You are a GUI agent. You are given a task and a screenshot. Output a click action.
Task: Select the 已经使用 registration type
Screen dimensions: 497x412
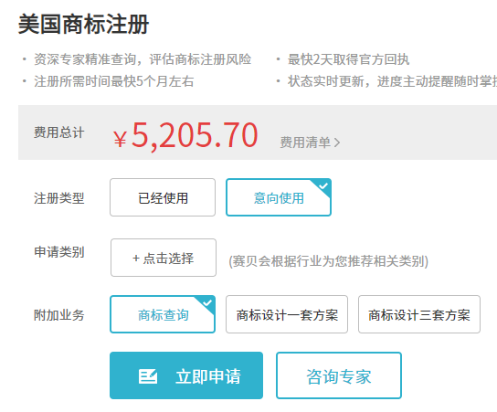point(163,197)
